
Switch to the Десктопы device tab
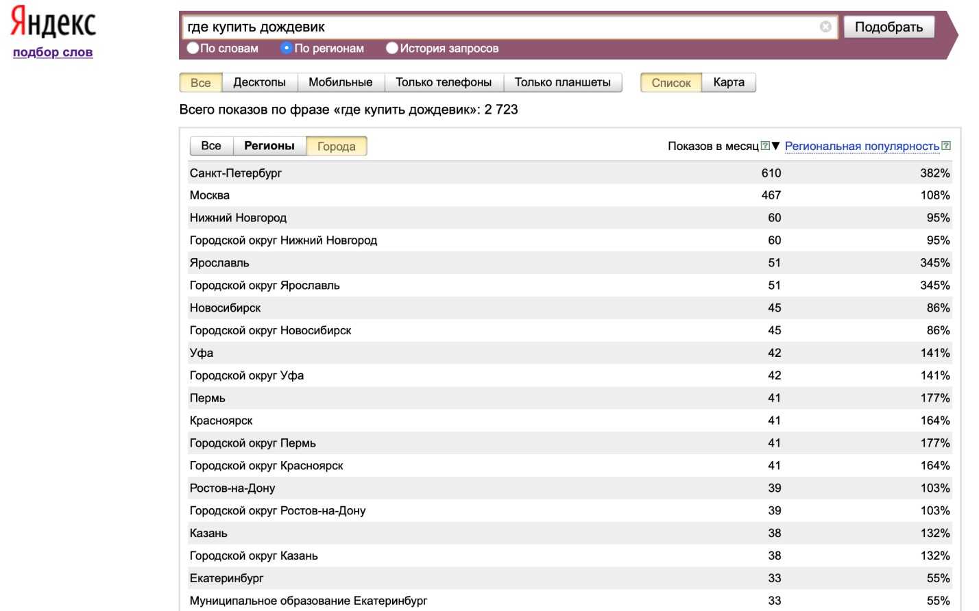(x=259, y=82)
